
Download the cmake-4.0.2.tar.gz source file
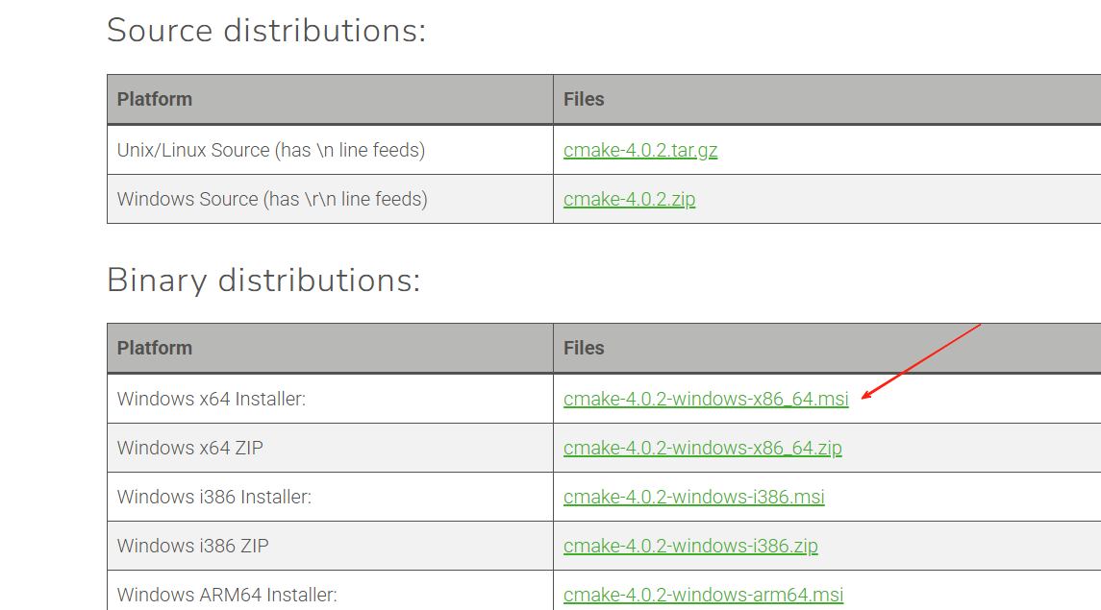[640, 150]
